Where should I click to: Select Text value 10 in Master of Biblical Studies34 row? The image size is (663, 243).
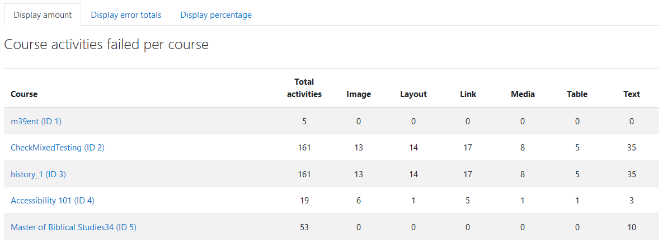click(632, 227)
